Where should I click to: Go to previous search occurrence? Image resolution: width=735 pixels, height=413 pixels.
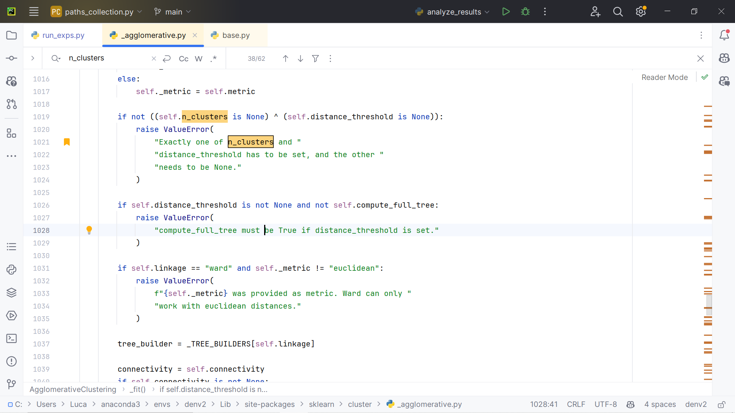[x=286, y=59]
